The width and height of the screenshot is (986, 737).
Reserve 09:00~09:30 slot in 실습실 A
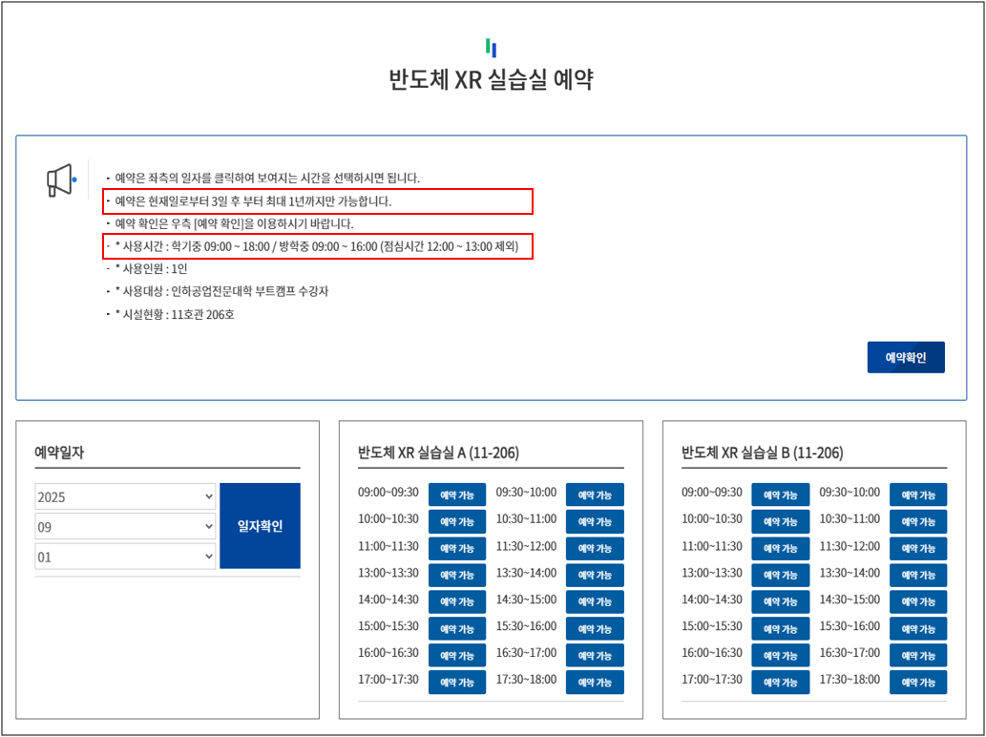pos(457,495)
